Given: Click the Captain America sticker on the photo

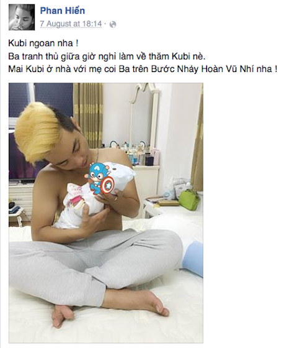Looking at the screenshot, I should [x=100, y=178].
